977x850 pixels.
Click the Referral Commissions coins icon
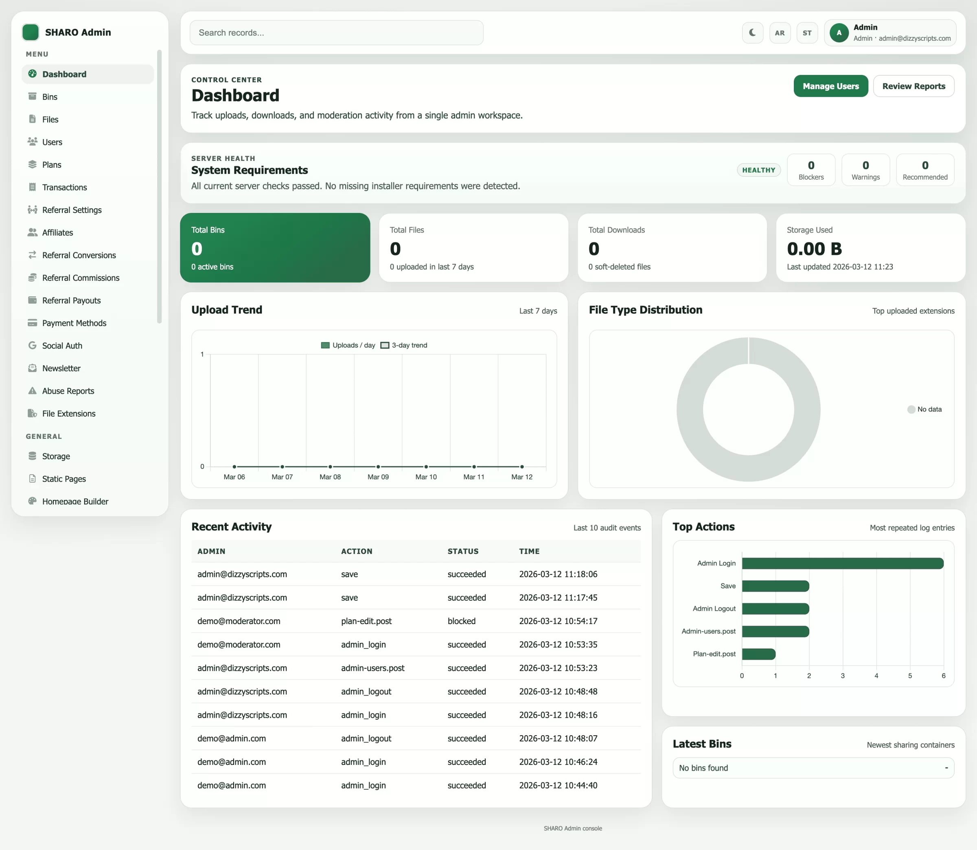point(32,278)
